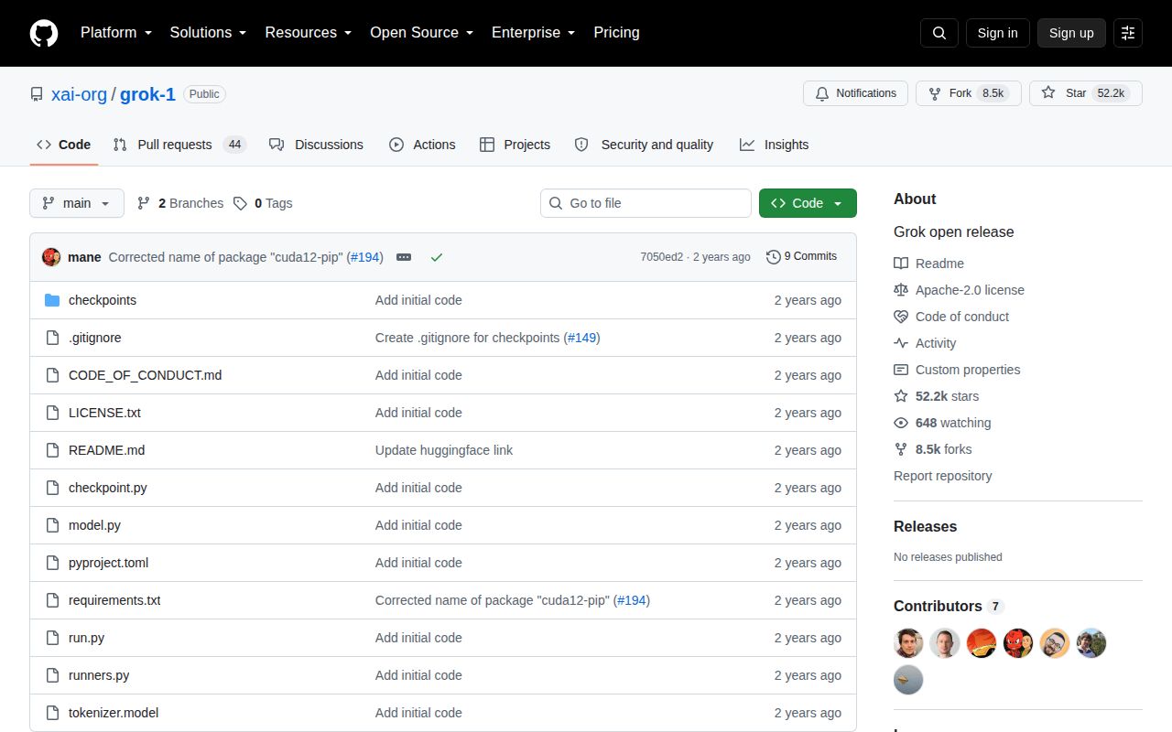Open the 9 Commits link
This screenshot has height=732, width=1172.
click(801, 256)
